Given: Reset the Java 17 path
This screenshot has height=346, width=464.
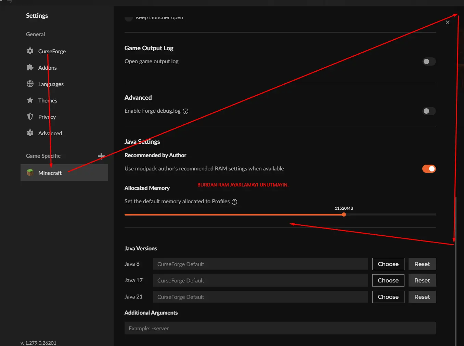Looking at the screenshot, I should click(x=422, y=280).
